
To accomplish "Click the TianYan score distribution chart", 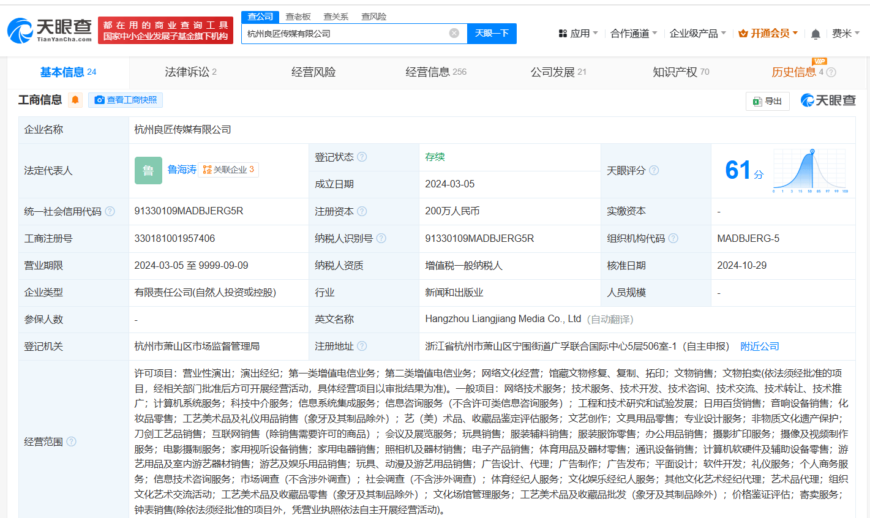I will (811, 171).
